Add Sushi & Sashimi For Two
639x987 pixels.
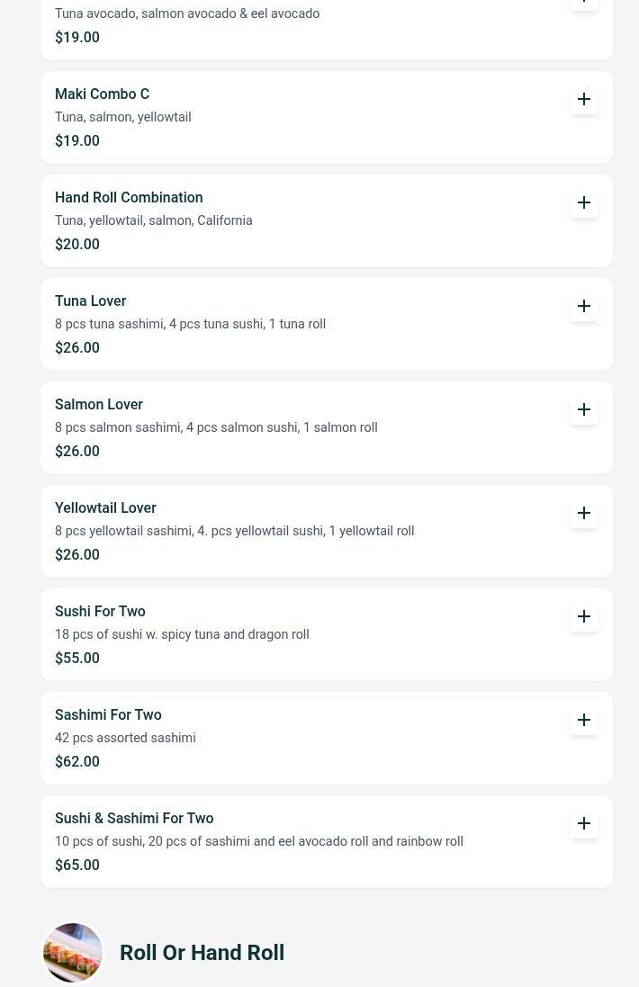point(584,823)
